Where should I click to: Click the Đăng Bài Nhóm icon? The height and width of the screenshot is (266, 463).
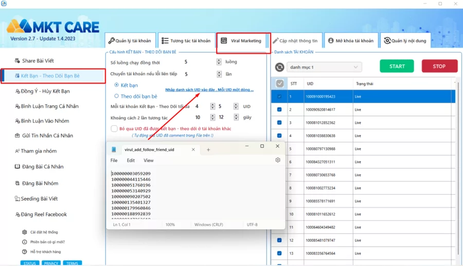coord(17,183)
